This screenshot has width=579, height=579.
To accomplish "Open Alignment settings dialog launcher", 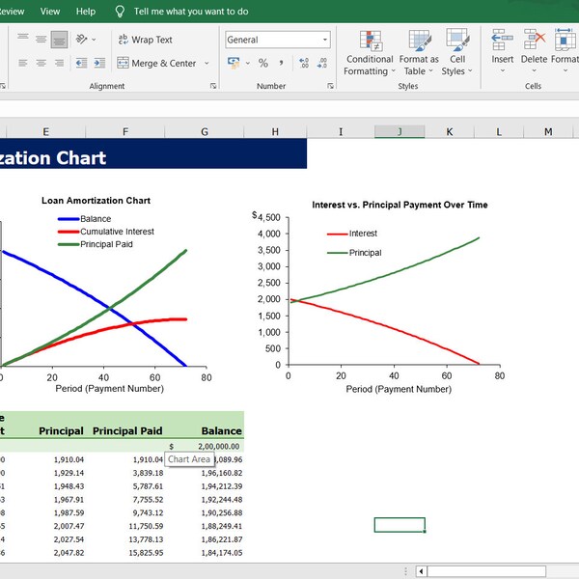I will (x=213, y=86).
